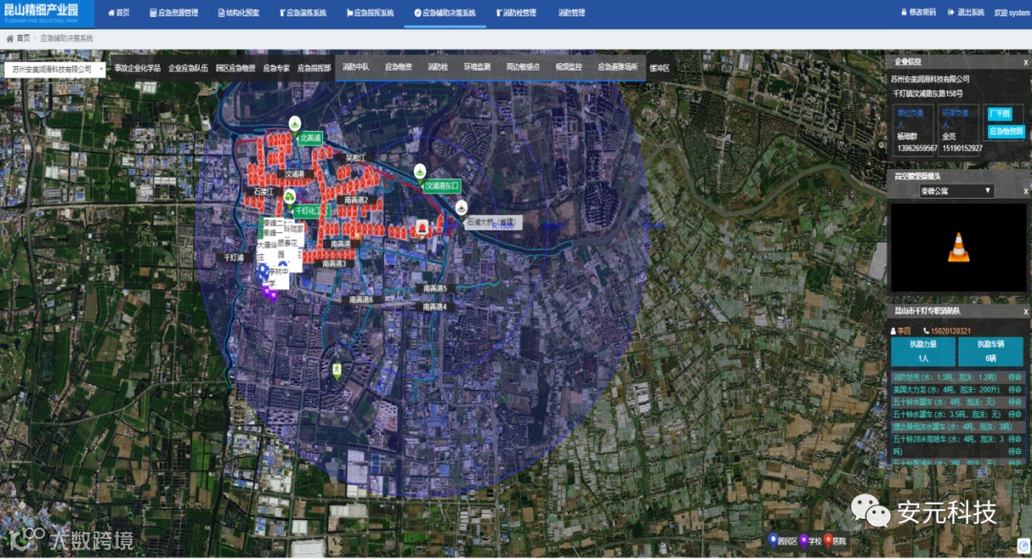Toggle the 应急物资 map layer
The height and width of the screenshot is (559, 1032).
pos(398,67)
